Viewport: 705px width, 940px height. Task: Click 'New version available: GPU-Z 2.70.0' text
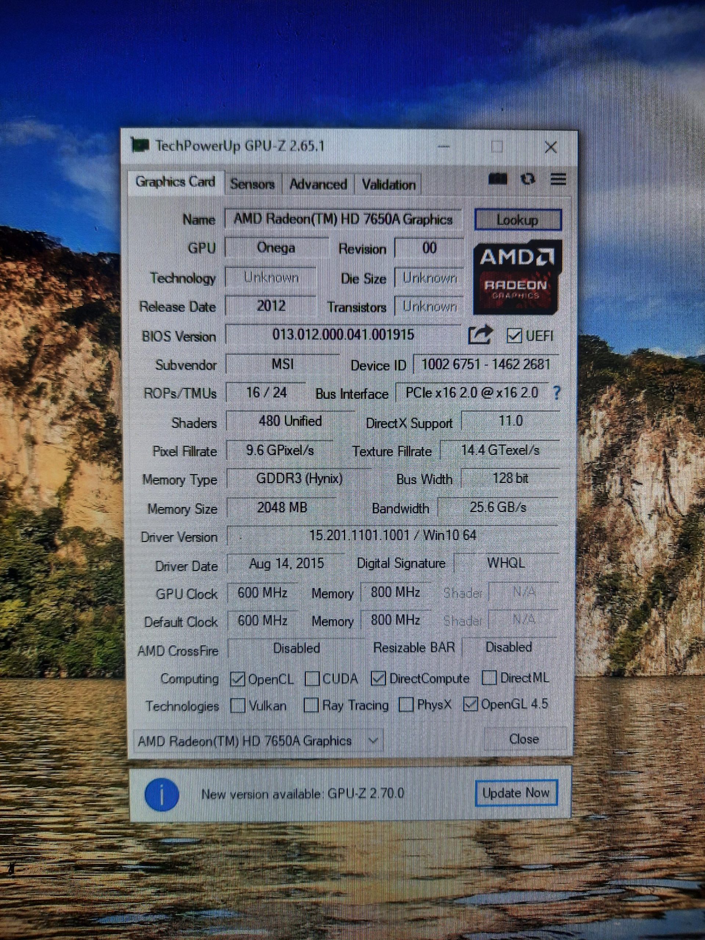(302, 793)
